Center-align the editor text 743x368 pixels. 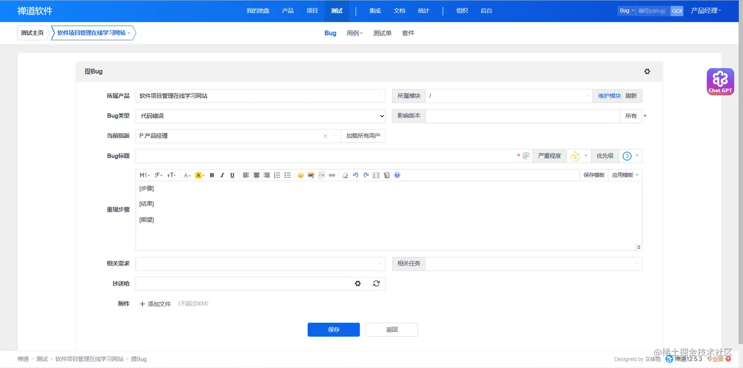coord(256,175)
